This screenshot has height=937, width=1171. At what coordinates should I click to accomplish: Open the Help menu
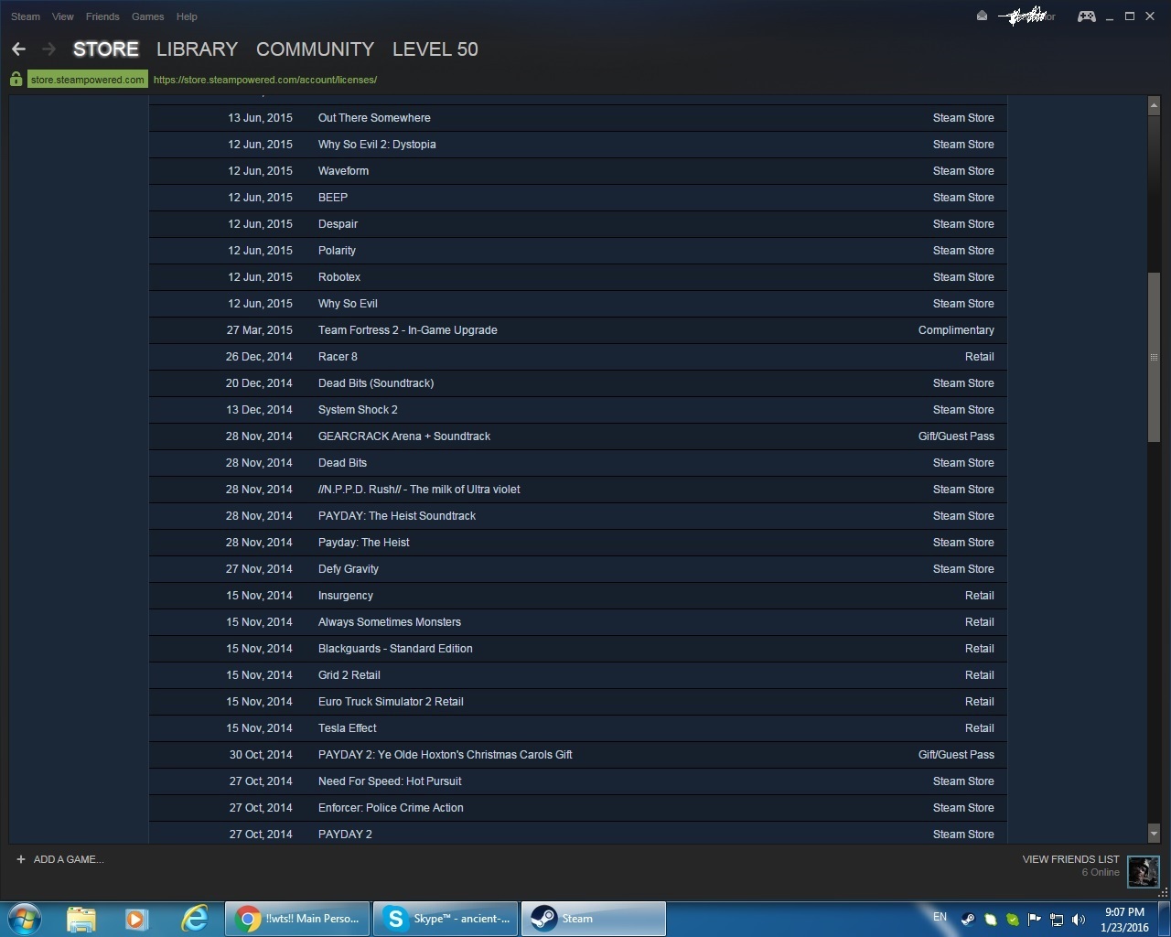pyautogui.click(x=187, y=16)
